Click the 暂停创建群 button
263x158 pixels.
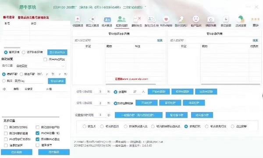pyautogui.click(x=182, y=92)
